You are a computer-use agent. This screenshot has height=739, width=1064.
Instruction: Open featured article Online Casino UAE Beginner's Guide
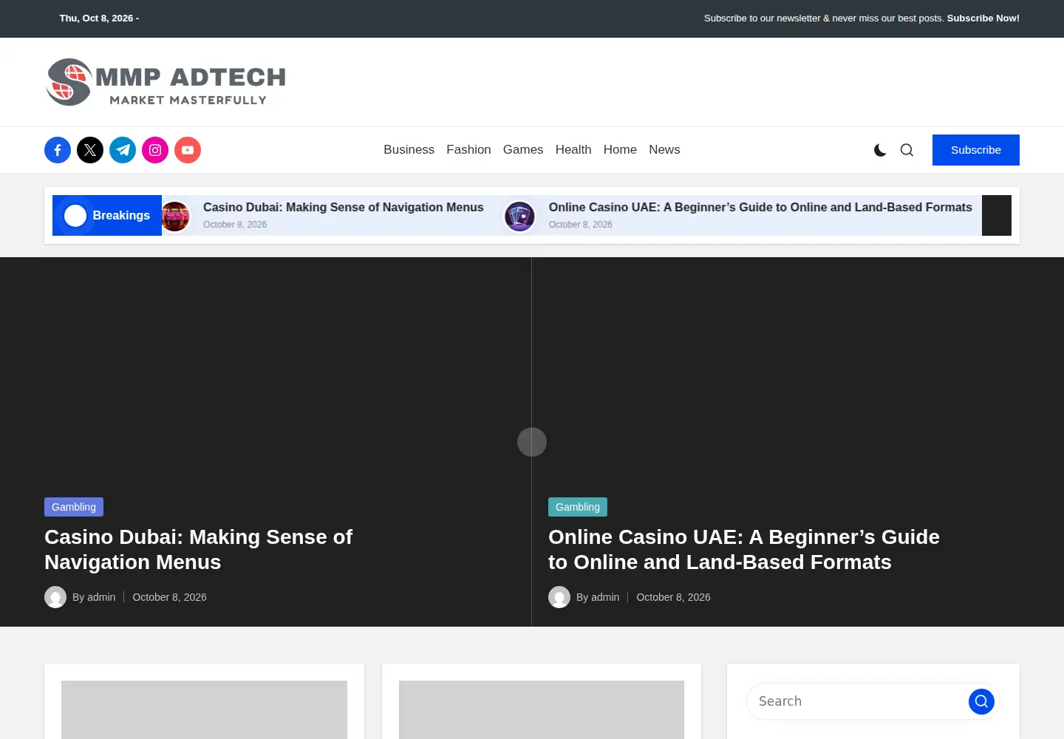[x=744, y=549]
